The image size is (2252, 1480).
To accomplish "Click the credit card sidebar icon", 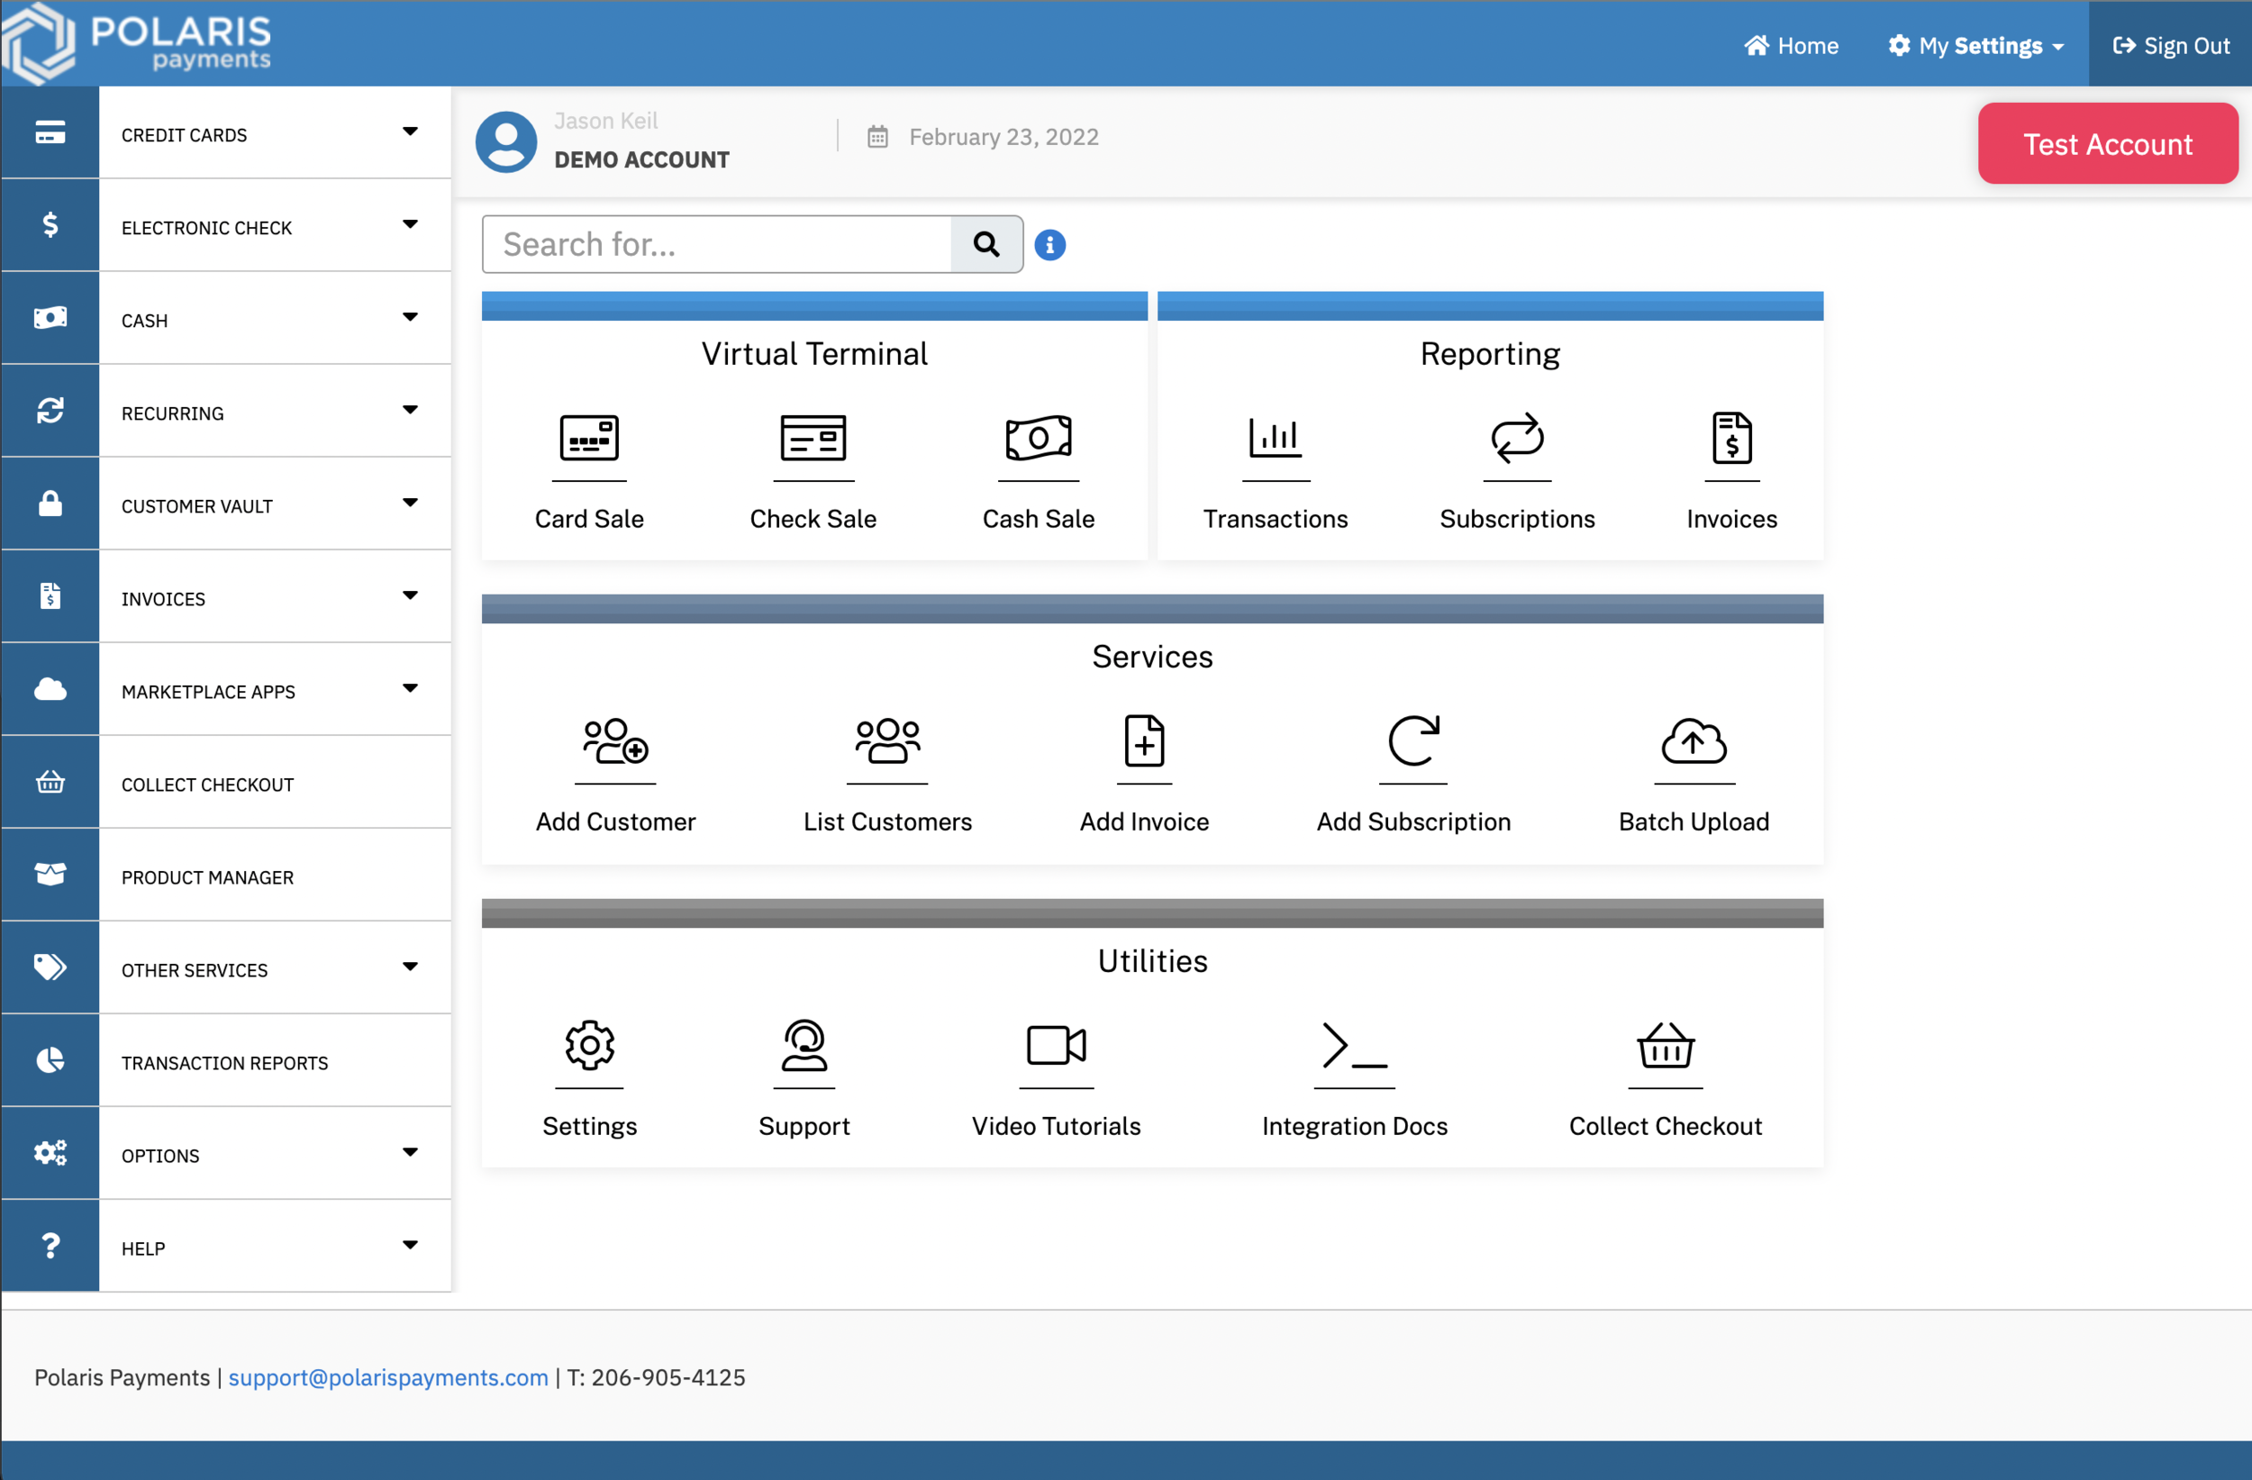I will coord(50,132).
